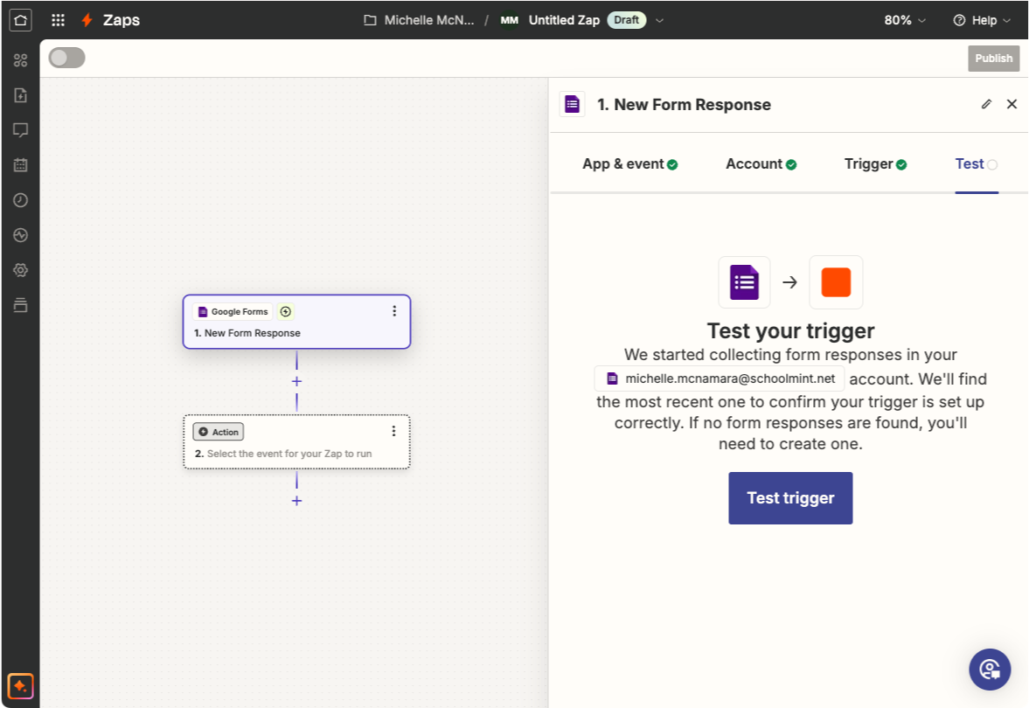Viewport: 1029px width, 708px height.
Task: Open the versions stack sidebar icon
Action: point(20,305)
